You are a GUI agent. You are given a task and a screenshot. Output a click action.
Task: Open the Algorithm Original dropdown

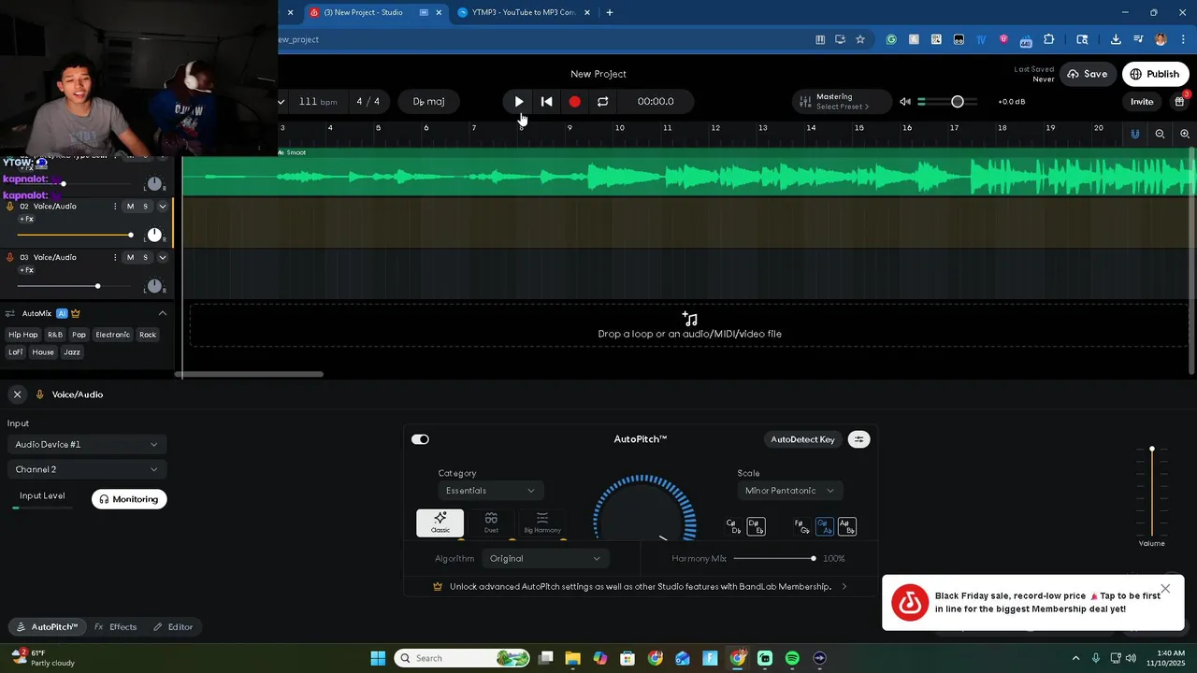pos(545,559)
